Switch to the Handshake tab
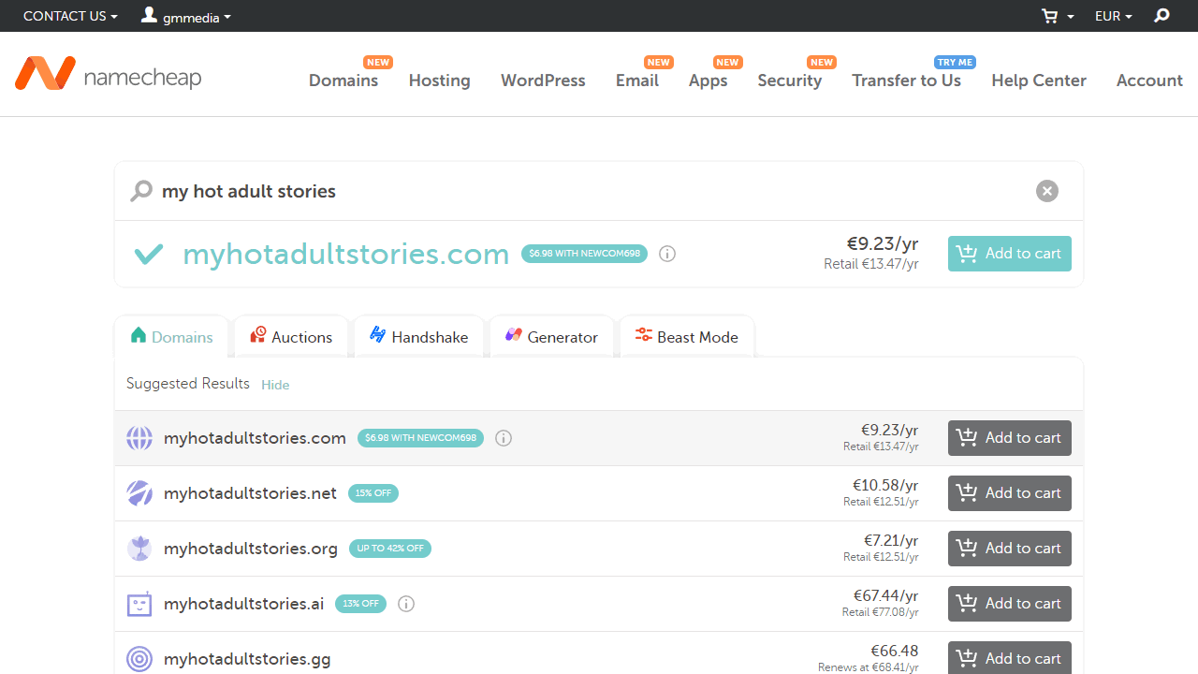1198x674 pixels. (418, 336)
